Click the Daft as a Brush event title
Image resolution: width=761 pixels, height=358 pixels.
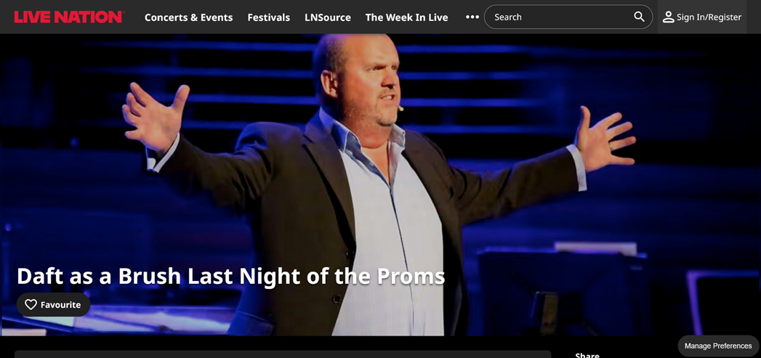(230, 275)
